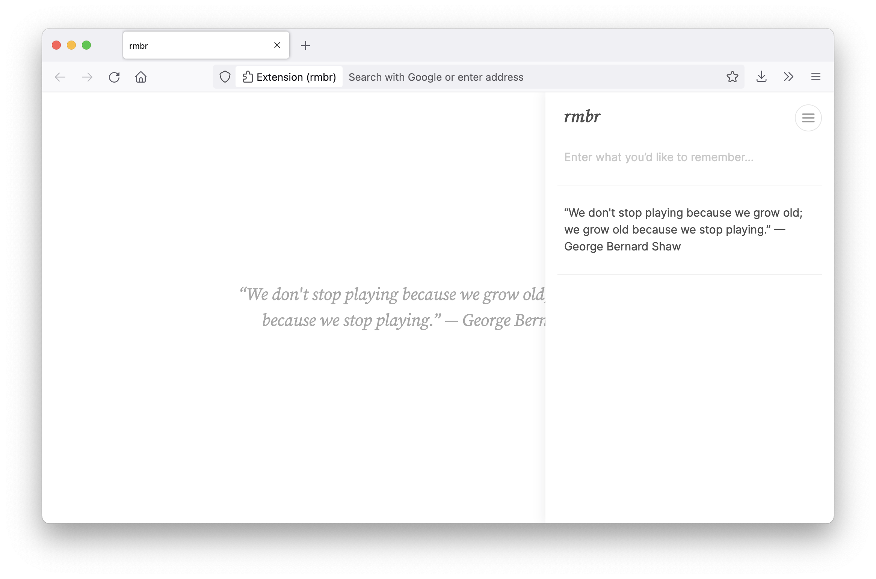Click the browser back arrow
This screenshot has height=579, width=876.
60,77
